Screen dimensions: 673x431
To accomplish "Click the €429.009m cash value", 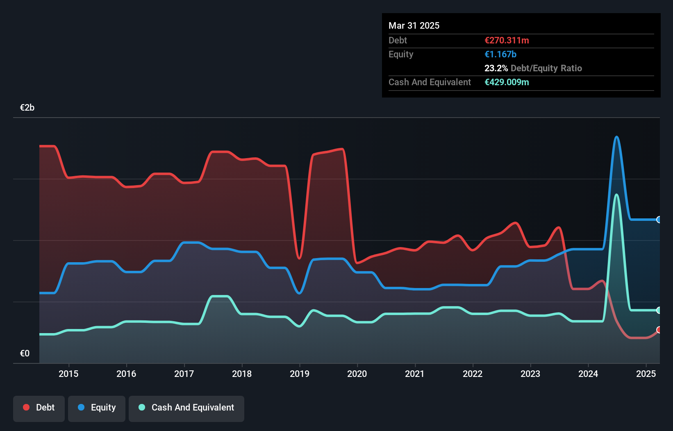I will [x=507, y=82].
